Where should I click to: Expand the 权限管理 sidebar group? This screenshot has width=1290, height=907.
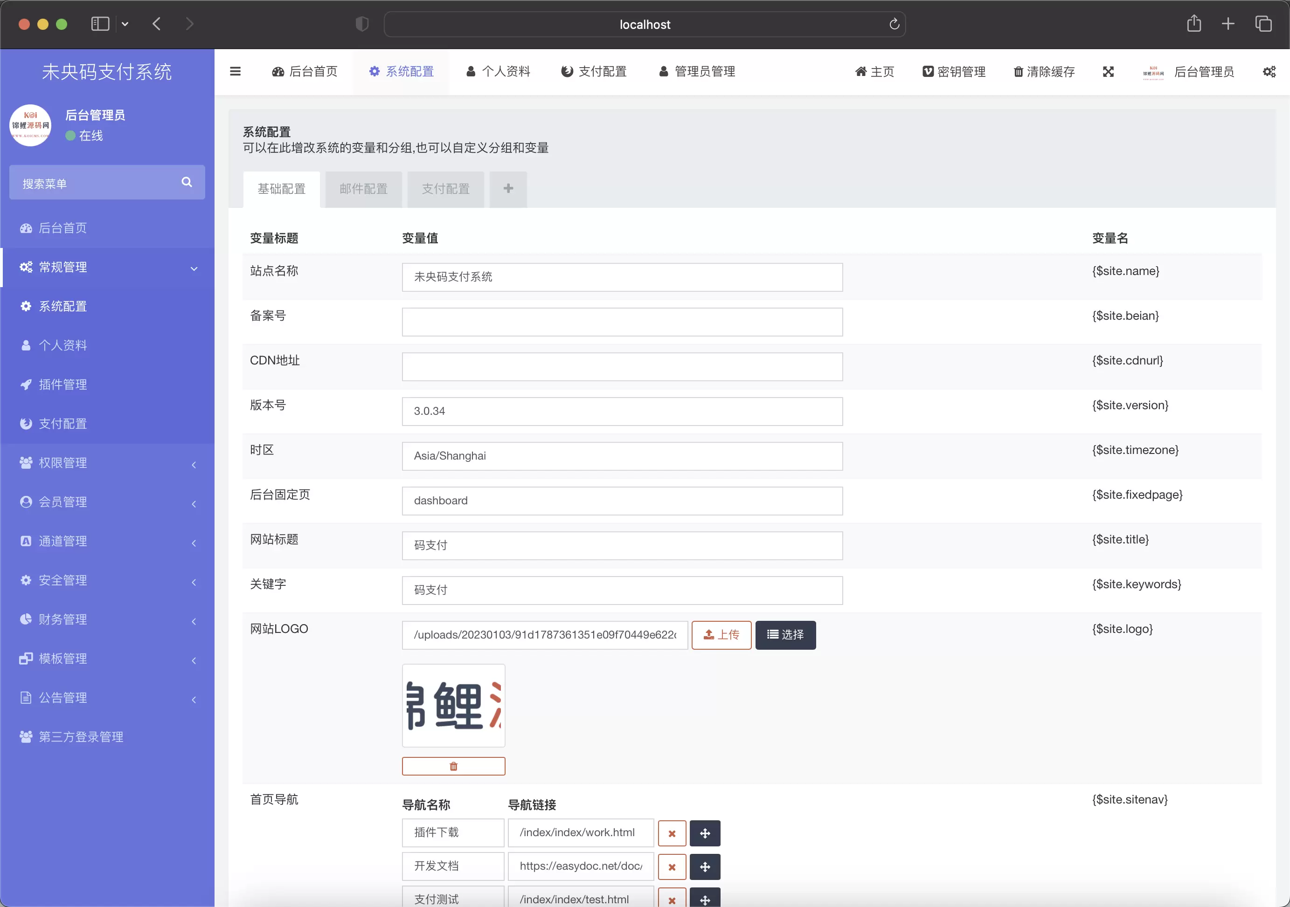(x=107, y=463)
